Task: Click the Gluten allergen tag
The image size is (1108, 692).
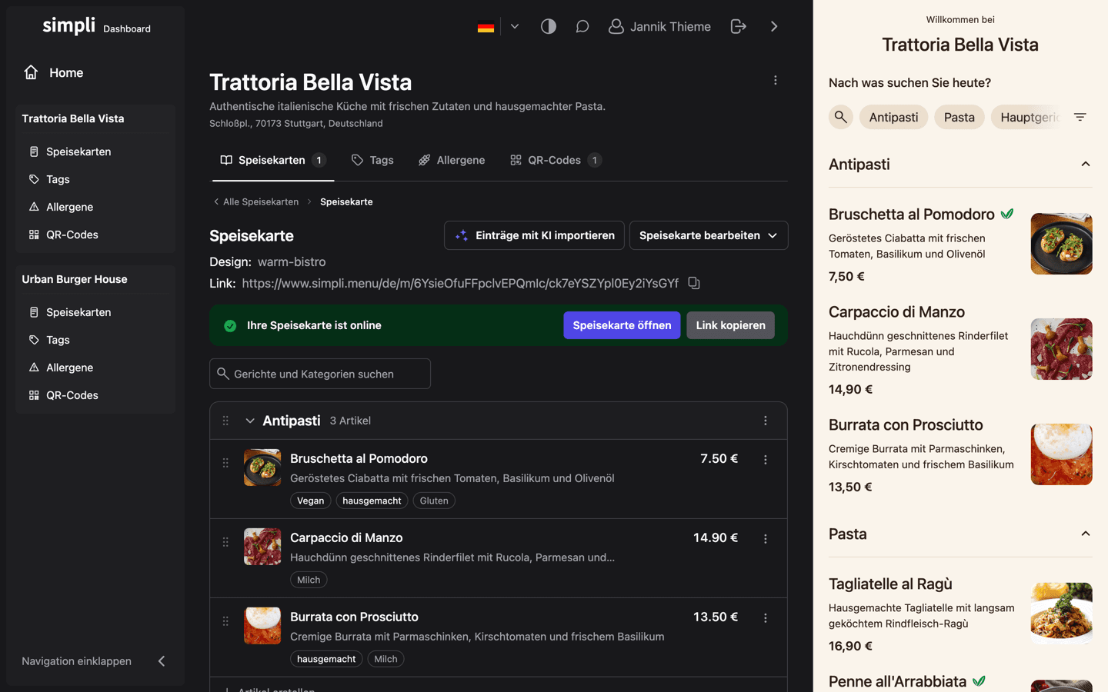Action: click(x=434, y=501)
